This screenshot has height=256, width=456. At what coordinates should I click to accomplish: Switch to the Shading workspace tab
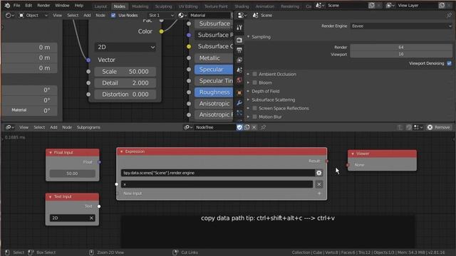(242, 6)
